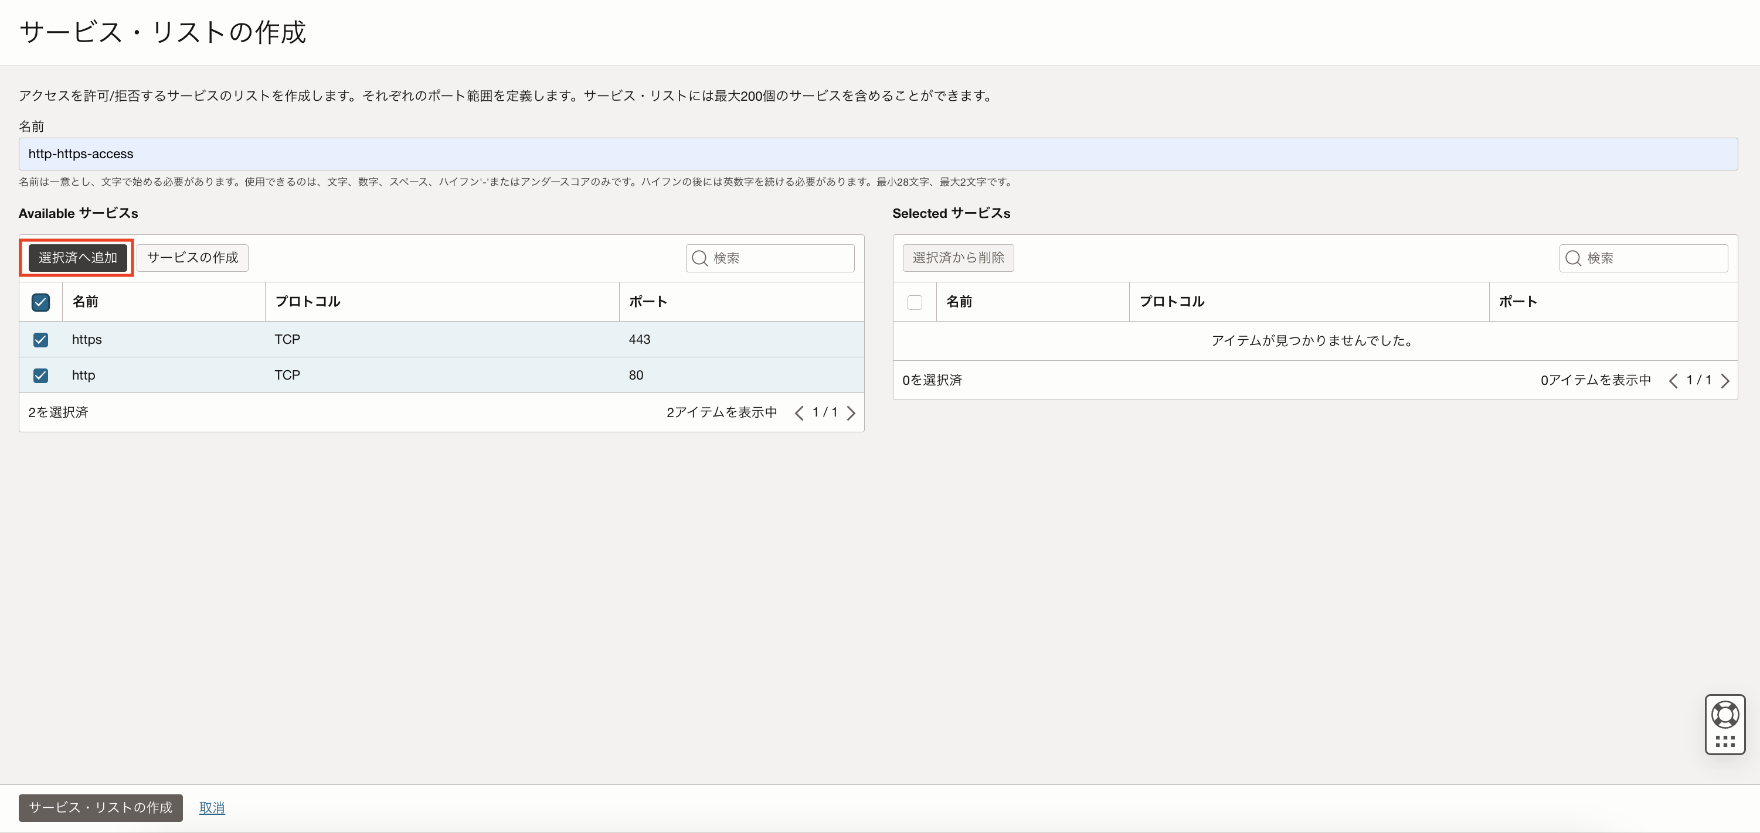
Task: Uncheck the http service checkbox
Action: point(41,375)
